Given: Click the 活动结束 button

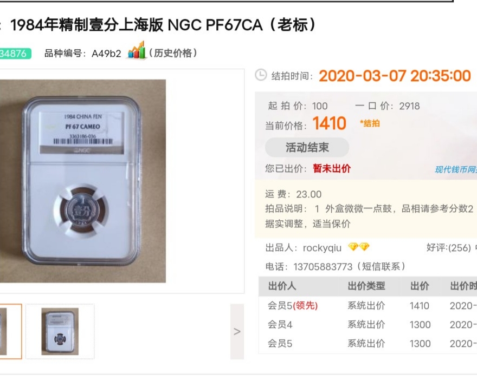Looking at the screenshot, I should pos(307,147).
